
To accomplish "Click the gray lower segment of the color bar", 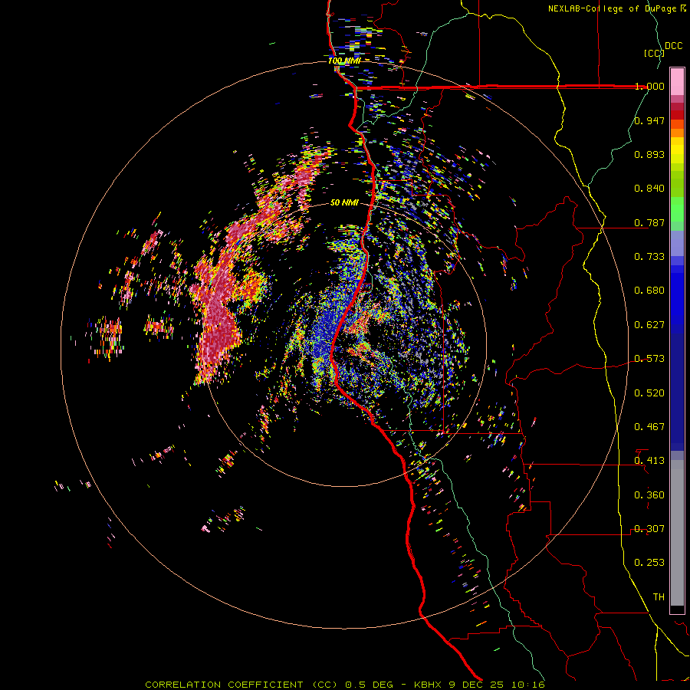I will tap(677, 533).
